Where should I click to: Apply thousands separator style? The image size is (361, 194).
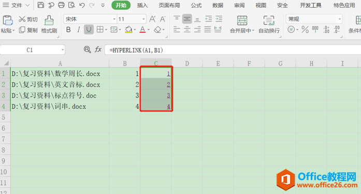coord(315,29)
